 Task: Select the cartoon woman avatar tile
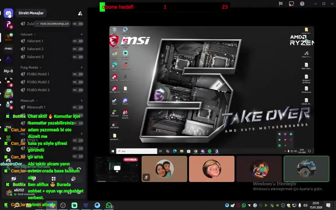coord(212,169)
